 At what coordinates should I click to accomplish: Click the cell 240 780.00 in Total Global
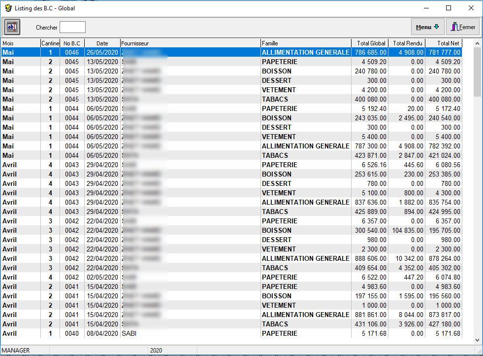pyautogui.click(x=371, y=71)
